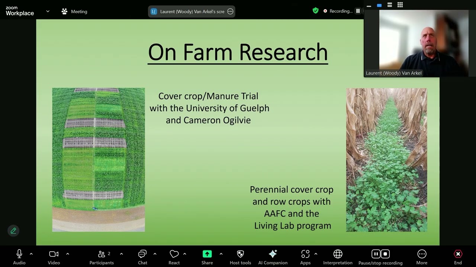Expand Chat options caret
Screen dimensions: 476x267
(155, 254)
